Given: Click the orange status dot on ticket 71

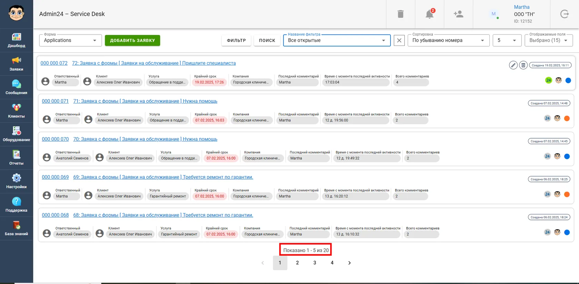Looking at the screenshot, I should (x=567, y=118).
